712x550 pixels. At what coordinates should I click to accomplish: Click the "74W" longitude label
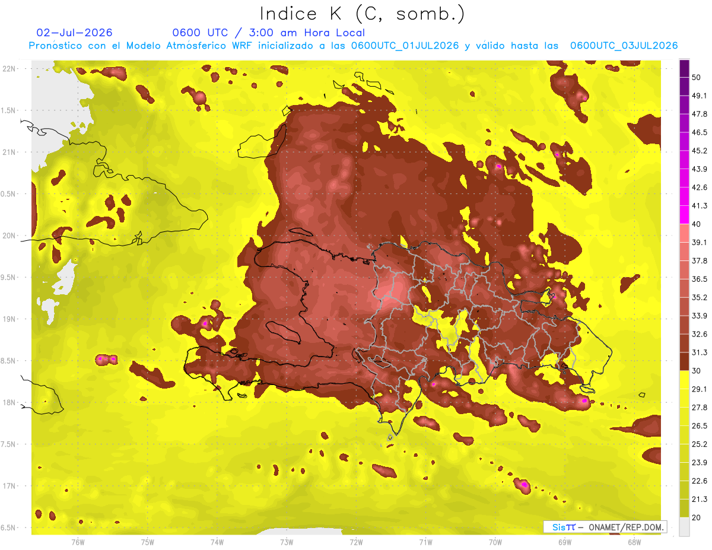coord(217,542)
